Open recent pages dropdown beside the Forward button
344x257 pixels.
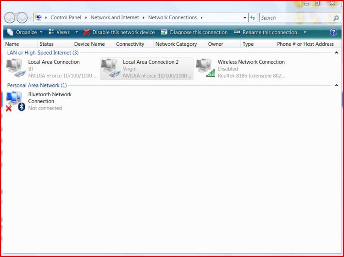tap(30, 18)
